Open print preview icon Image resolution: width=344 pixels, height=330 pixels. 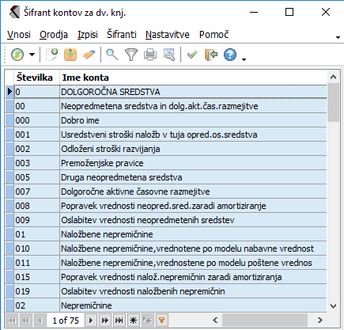169,55
